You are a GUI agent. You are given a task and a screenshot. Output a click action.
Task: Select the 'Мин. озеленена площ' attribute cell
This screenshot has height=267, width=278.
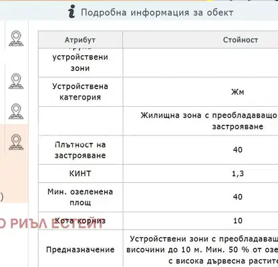pyautogui.click(x=80, y=197)
